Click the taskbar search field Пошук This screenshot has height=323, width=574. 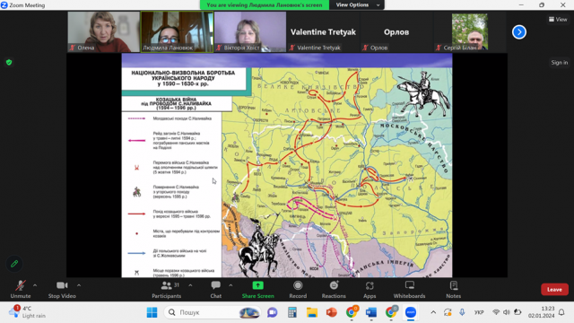click(x=213, y=312)
